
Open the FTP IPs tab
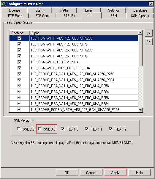69,16
